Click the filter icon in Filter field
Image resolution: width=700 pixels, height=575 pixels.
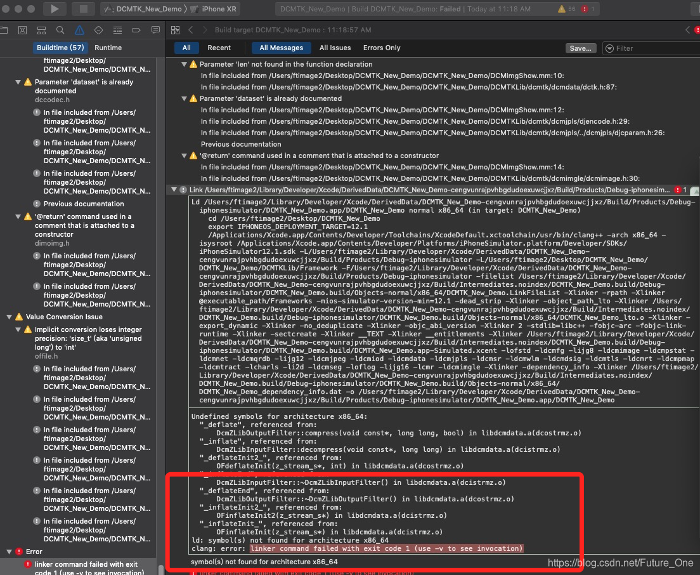coord(609,48)
